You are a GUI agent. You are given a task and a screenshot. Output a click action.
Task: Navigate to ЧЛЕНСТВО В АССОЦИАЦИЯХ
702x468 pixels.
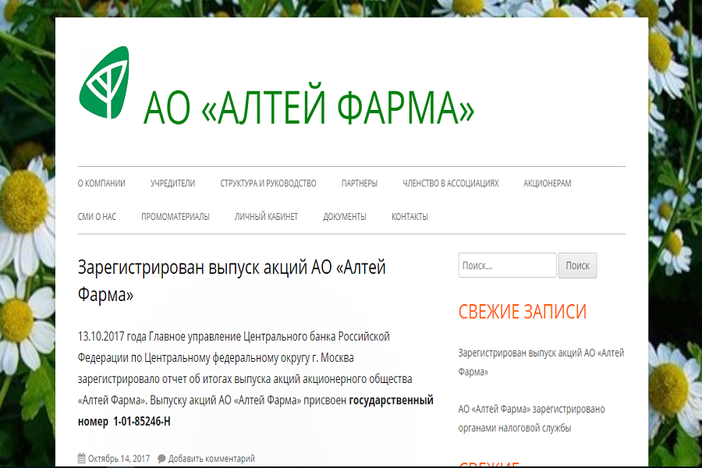click(x=450, y=183)
